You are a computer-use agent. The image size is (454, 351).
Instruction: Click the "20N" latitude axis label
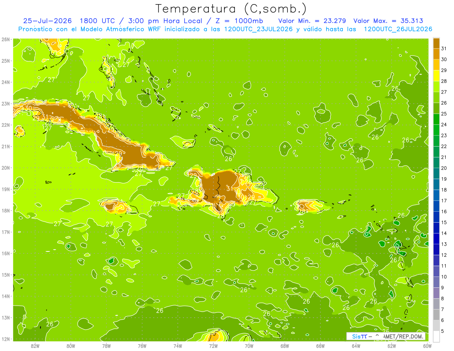5,168
